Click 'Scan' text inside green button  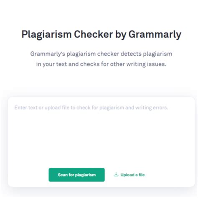click(63, 175)
